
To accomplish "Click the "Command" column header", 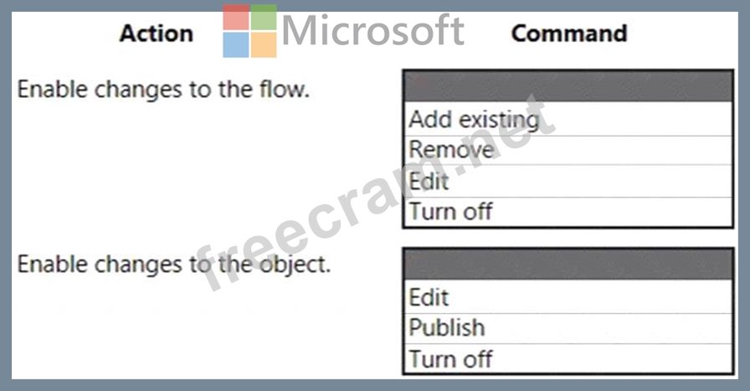I will click(x=568, y=33).
